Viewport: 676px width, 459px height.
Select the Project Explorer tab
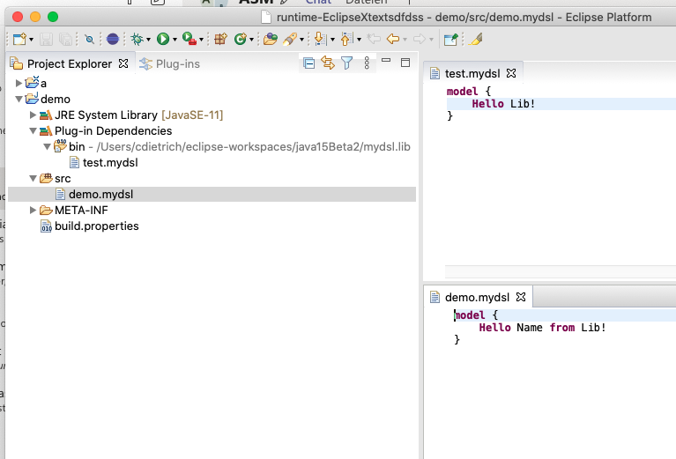(x=70, y=63)
